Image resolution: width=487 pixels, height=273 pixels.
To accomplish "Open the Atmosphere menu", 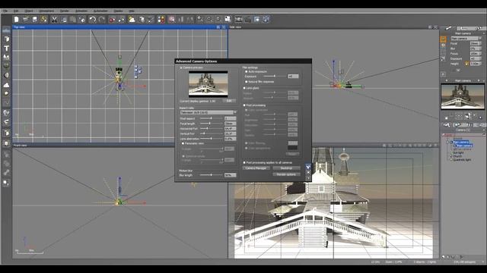I will click(x=46, y=11).
